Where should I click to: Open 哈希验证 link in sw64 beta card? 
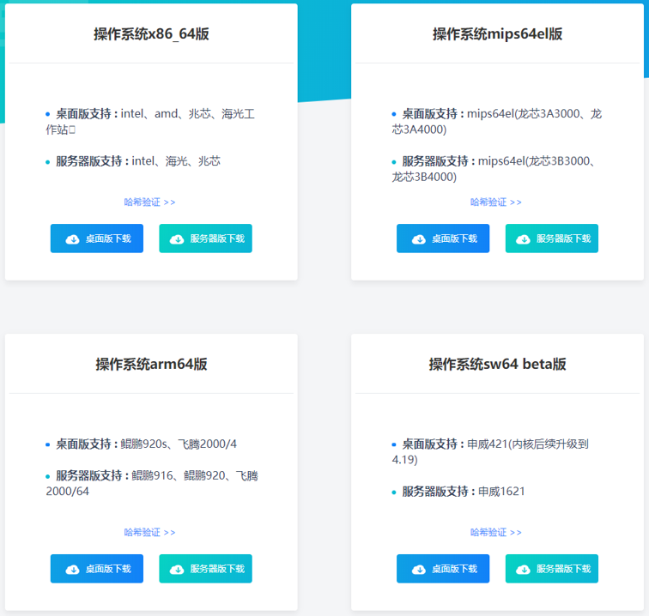pos(495,533)
